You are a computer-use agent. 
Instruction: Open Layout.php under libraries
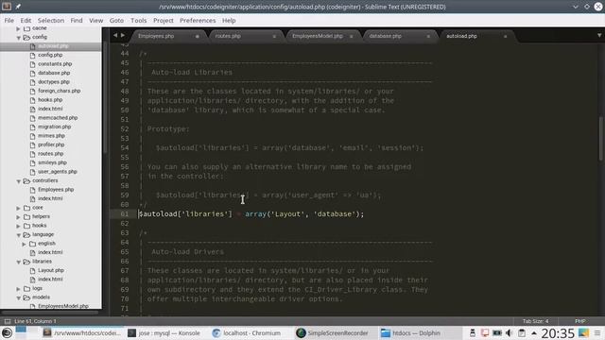[x=51, y=270]
